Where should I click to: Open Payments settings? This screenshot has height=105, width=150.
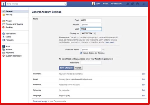click(x=10, y=53)
